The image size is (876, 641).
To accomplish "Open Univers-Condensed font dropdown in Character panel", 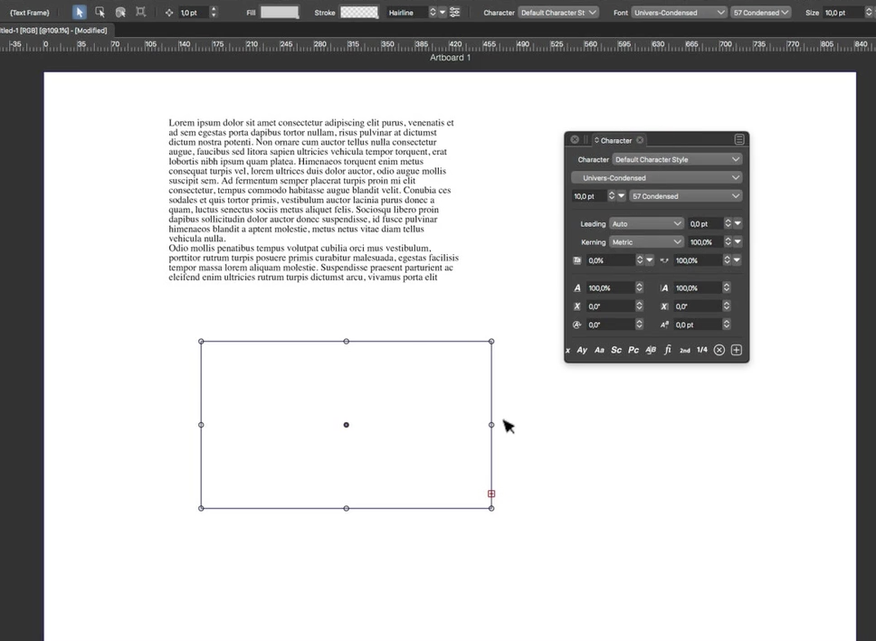I will [656, 178].
